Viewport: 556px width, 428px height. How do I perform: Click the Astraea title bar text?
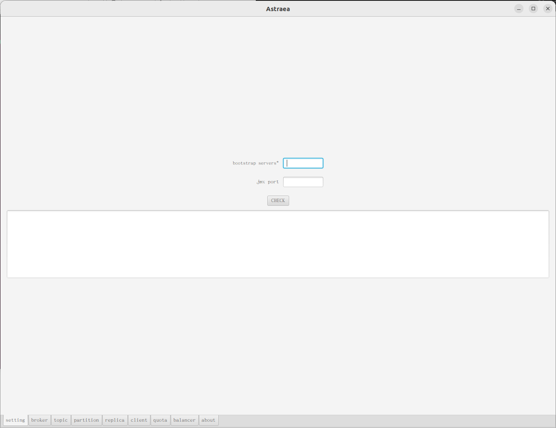point(278,9)
